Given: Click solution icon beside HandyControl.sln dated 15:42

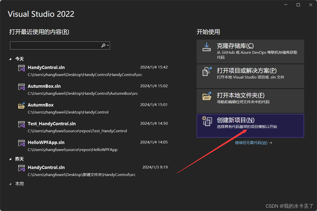Looking at the screenshot, I should (21, 68).
